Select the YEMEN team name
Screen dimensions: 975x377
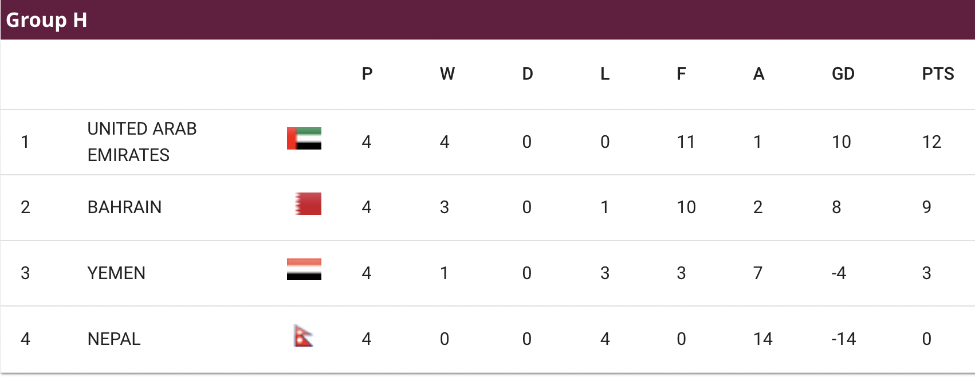[x=116, y=273]
